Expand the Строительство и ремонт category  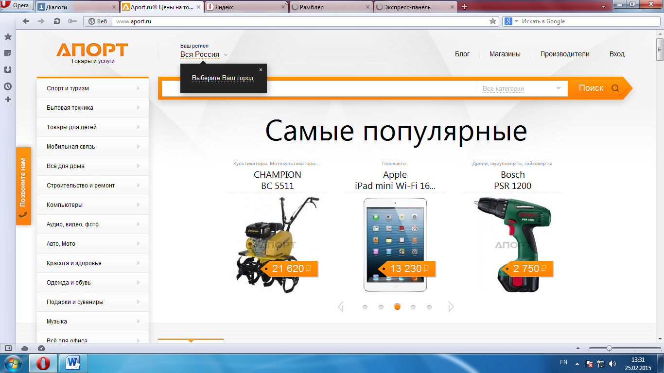(x=93, y=186)
